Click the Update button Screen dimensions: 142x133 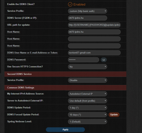114,115
